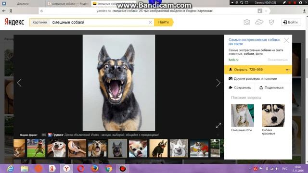Image resolution: width=308 pixels, height=173 pixels.
Task: Click the Картинки label in search box
Action: coord(39,23)
